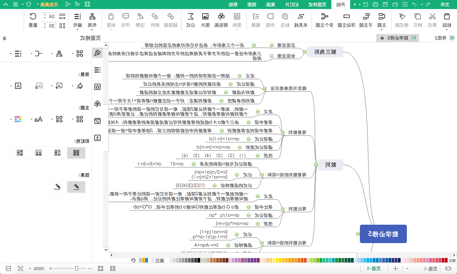Open the task calendar icon in side panel strip
The width and height of the screenshot is (457, 274).
coord(97,121)
